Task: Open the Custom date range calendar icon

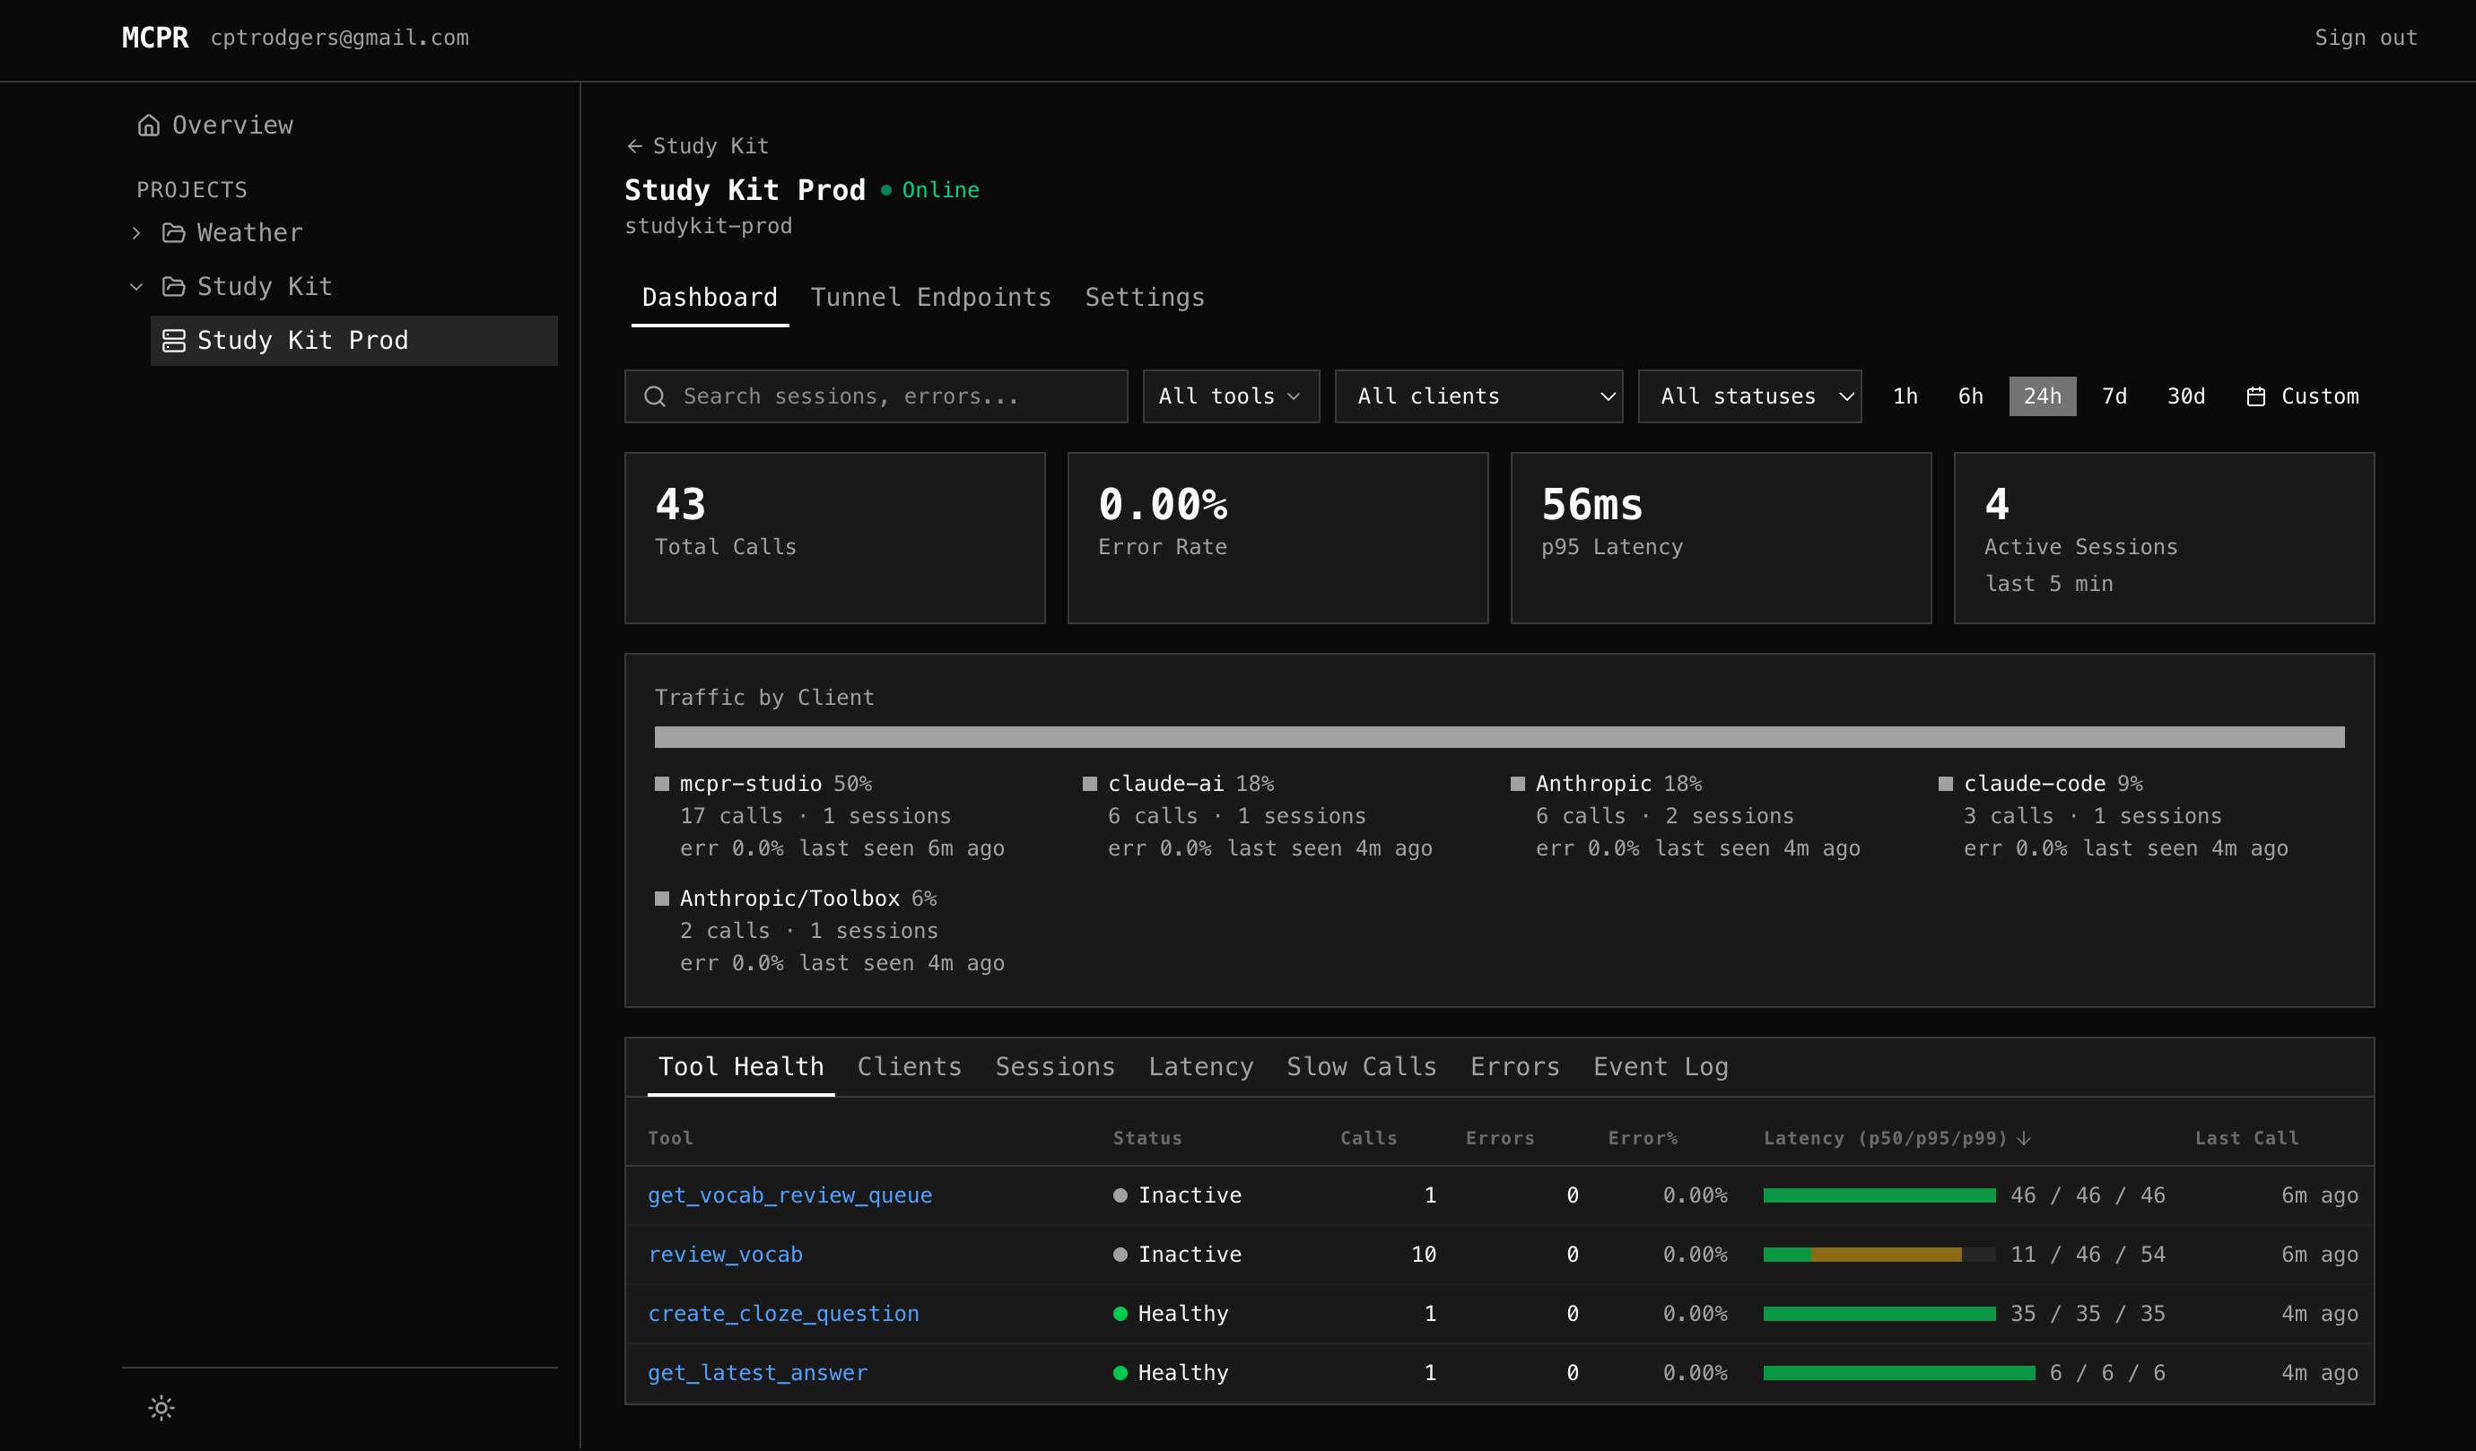Action: tap(2256, 395)
